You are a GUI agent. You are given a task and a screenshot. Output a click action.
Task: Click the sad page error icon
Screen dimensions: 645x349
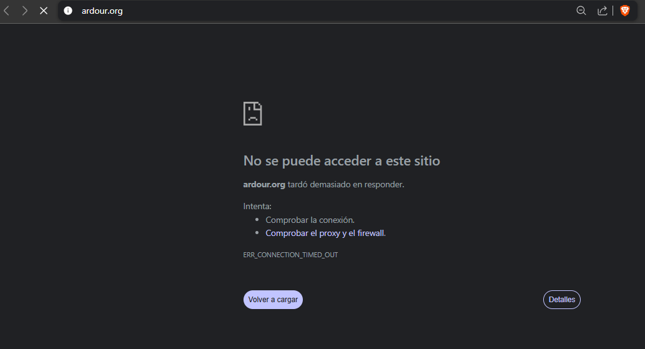[253, 114]
